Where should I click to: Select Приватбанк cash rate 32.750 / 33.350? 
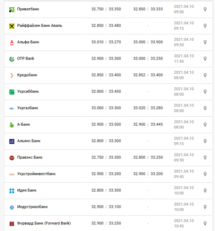click(106, 9)
